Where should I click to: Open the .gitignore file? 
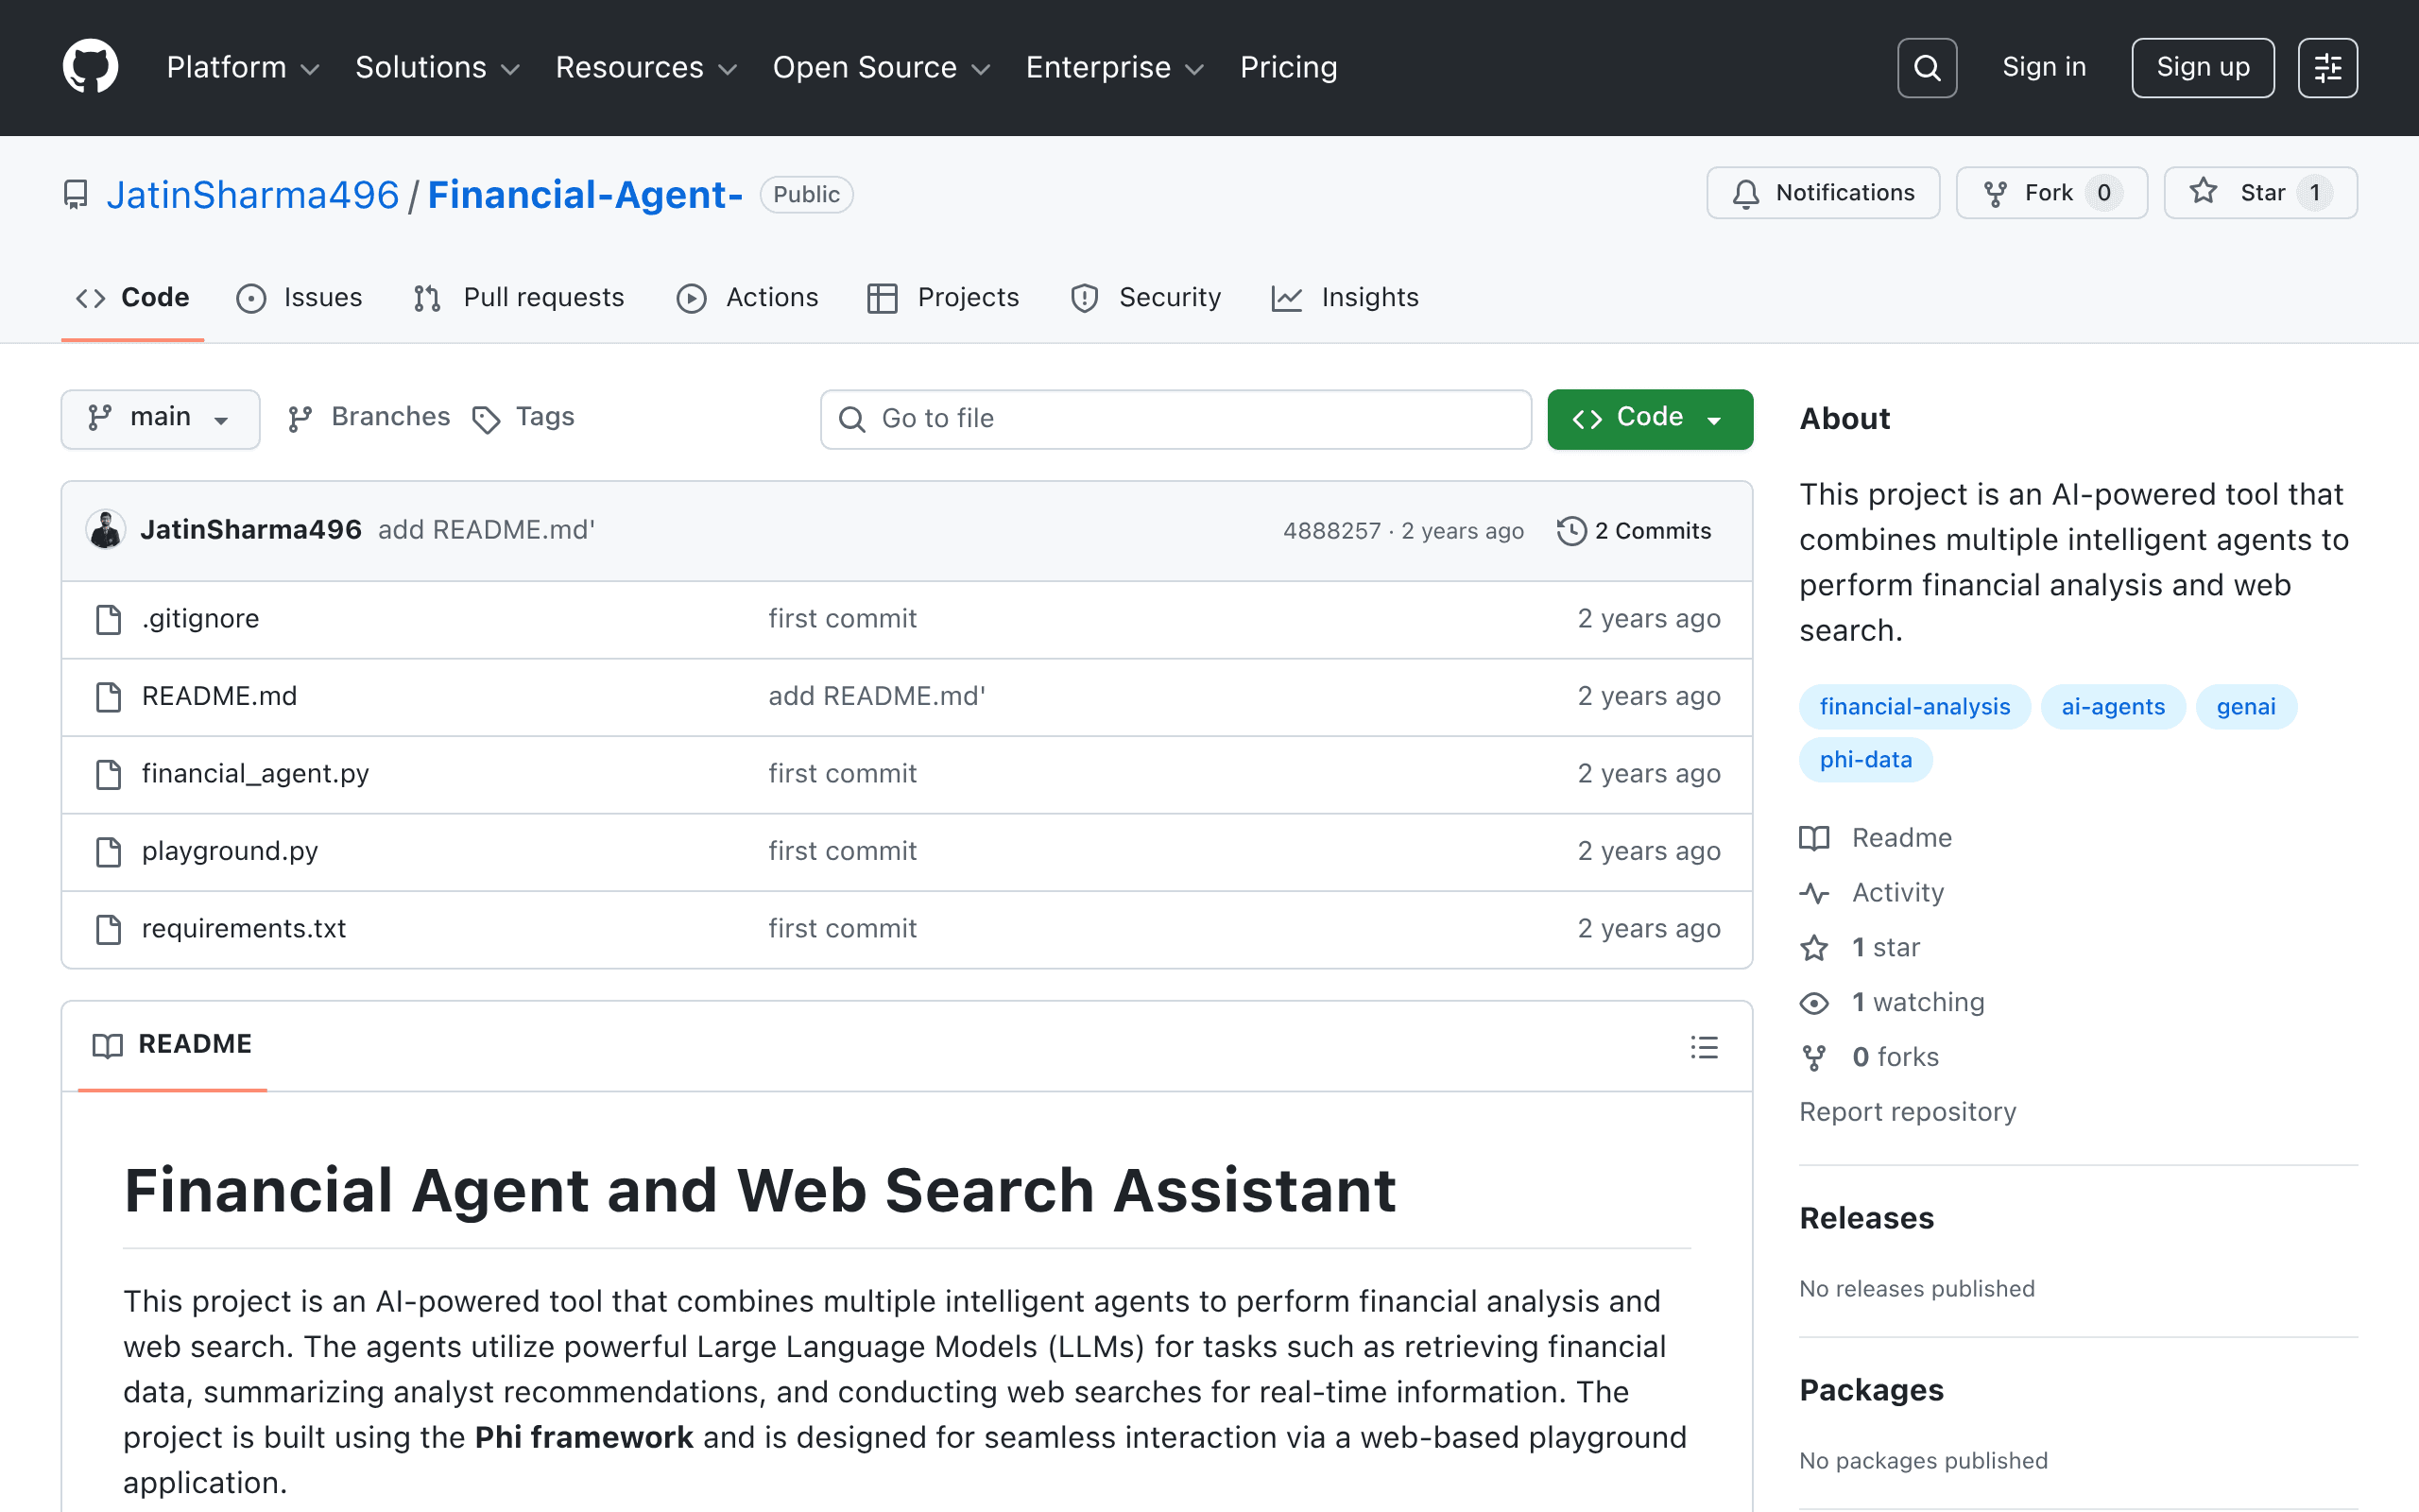pyautogui.click(x=200, y=619)
